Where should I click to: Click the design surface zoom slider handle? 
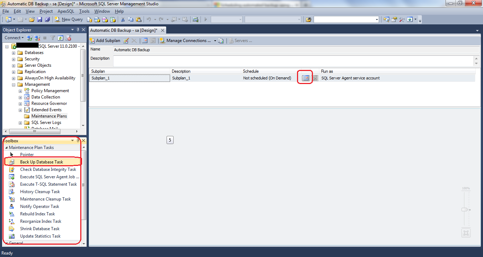(x=465, y=209)
